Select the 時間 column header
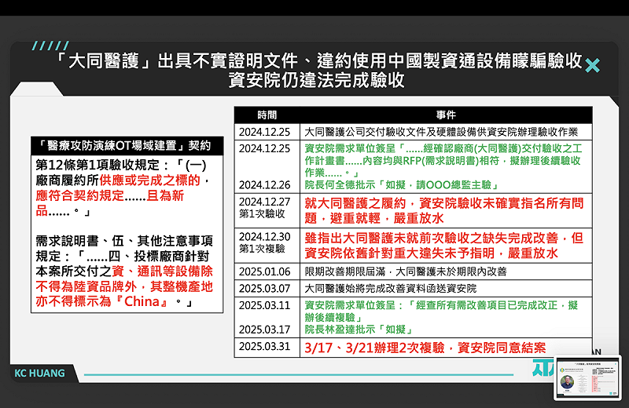Image resolution: width=629 pixels, height=408 pixels. (x=267, y=115)
